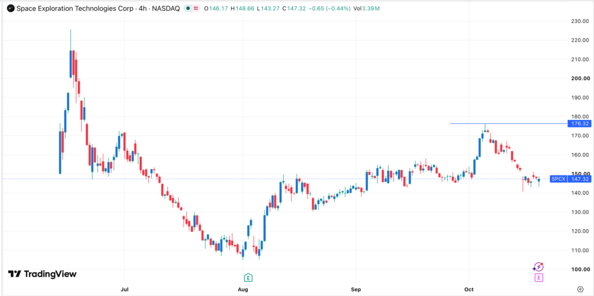Click the 230.00 price axis label
The width and height of the screenshot is (594, 296).
coord(580,21)
